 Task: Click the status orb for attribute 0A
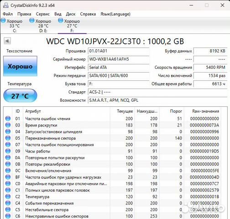(8, 157)
